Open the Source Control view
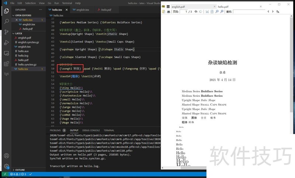The image size is (295, 178). [x=6, y=32]
